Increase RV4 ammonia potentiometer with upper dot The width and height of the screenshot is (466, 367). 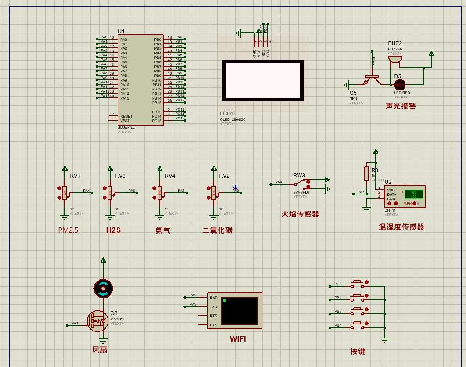(154, 188)
